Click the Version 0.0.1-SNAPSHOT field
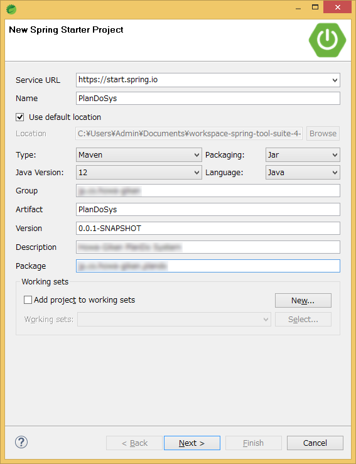Screen dimensions: 356x464 (x=208, y=229)
